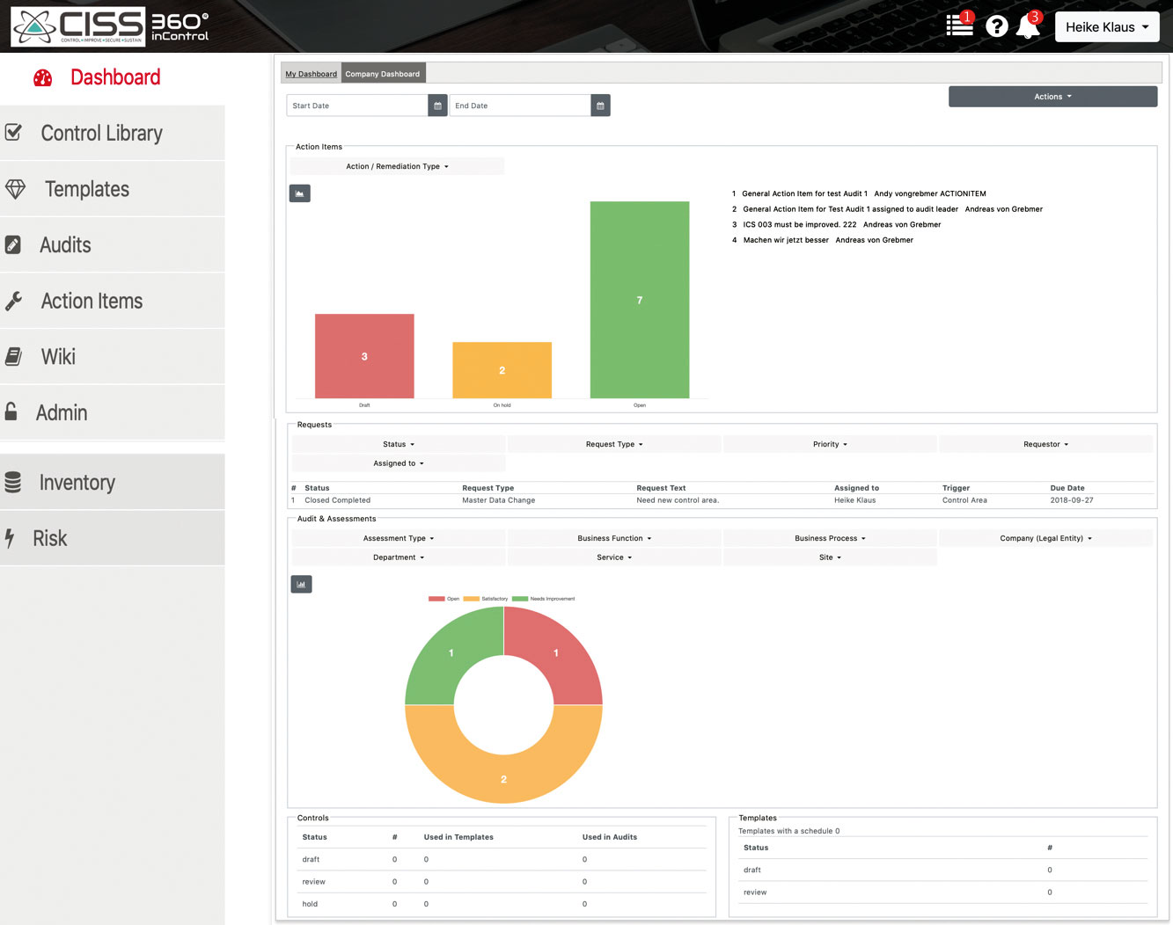Open Start Date calendar picker icon

pos(437,106)
